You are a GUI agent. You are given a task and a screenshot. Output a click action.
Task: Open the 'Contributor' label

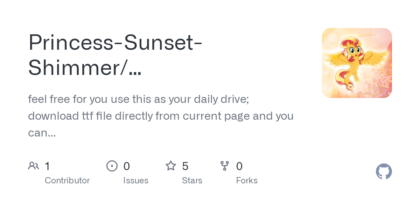(x=67, y=181)
